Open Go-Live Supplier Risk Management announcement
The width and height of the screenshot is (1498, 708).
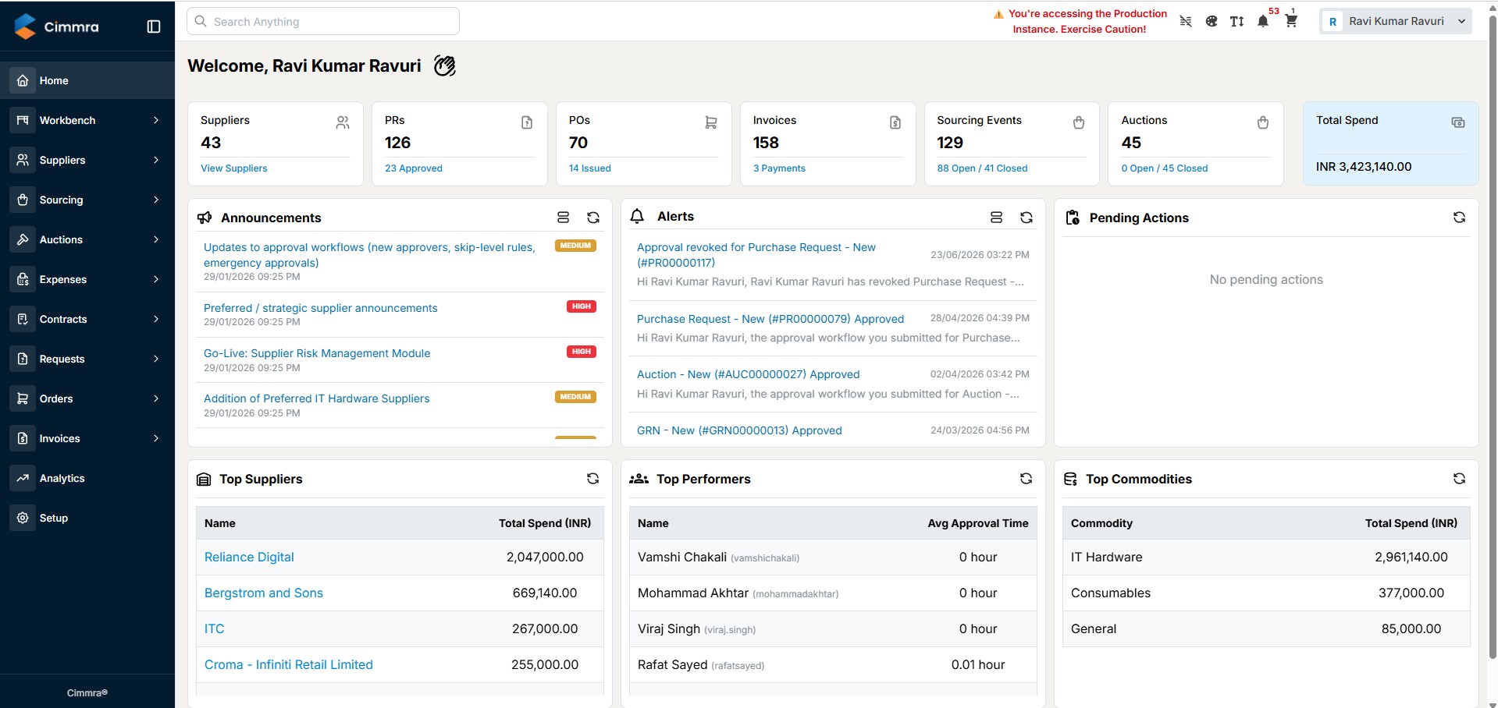pyautogui.click(x=317, y=353)
